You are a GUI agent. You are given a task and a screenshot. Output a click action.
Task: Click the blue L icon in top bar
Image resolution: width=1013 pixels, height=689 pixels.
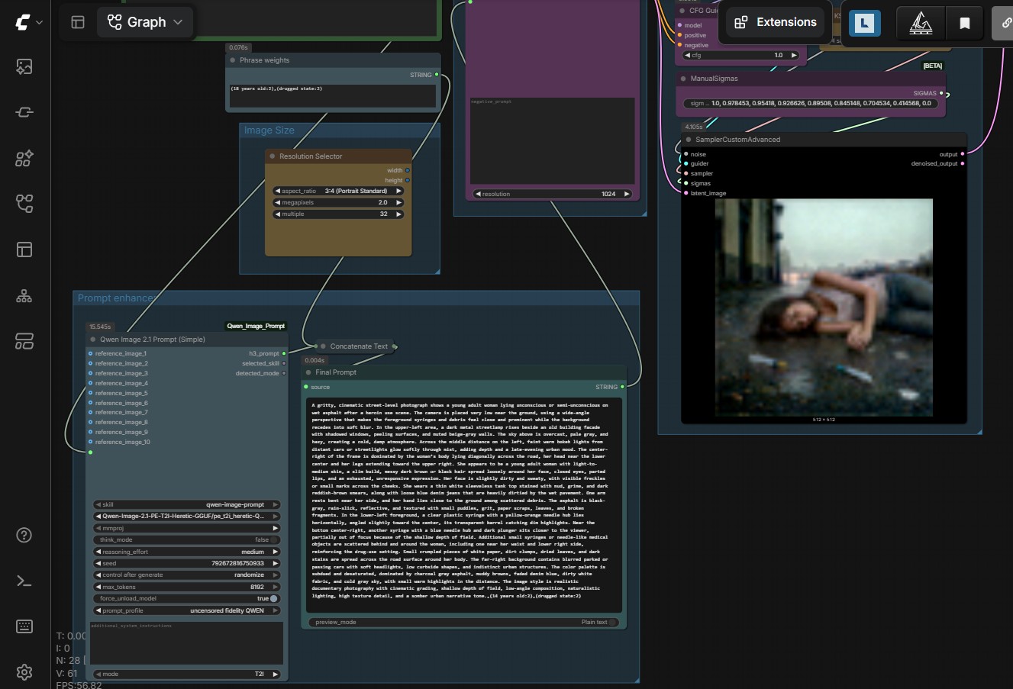[865, 23]
